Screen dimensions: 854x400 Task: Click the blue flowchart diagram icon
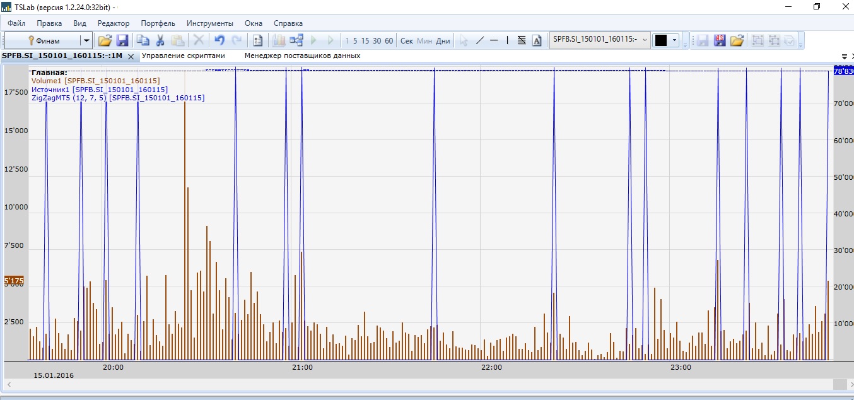tap(296, 40)
